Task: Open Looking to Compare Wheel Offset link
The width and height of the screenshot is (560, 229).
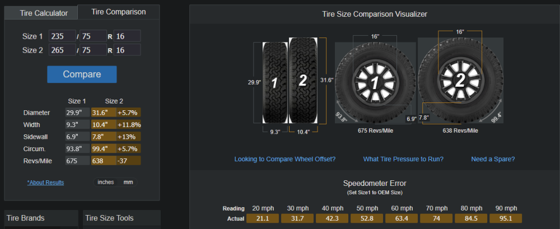Action: 285,159
